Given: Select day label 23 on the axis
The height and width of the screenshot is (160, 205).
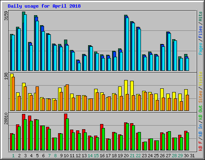Looking at the screenshot, I should tap(144, 156).
